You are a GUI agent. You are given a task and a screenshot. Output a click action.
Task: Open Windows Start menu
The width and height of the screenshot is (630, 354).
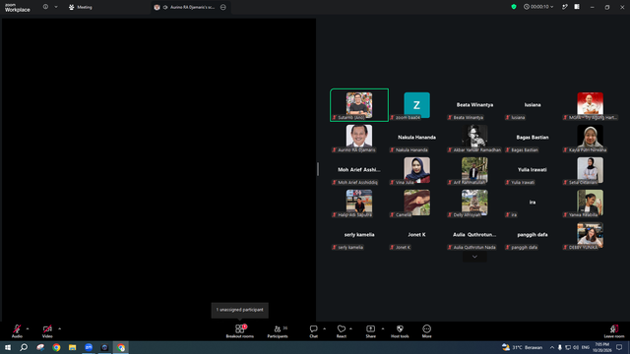click(x=8, y=347)
